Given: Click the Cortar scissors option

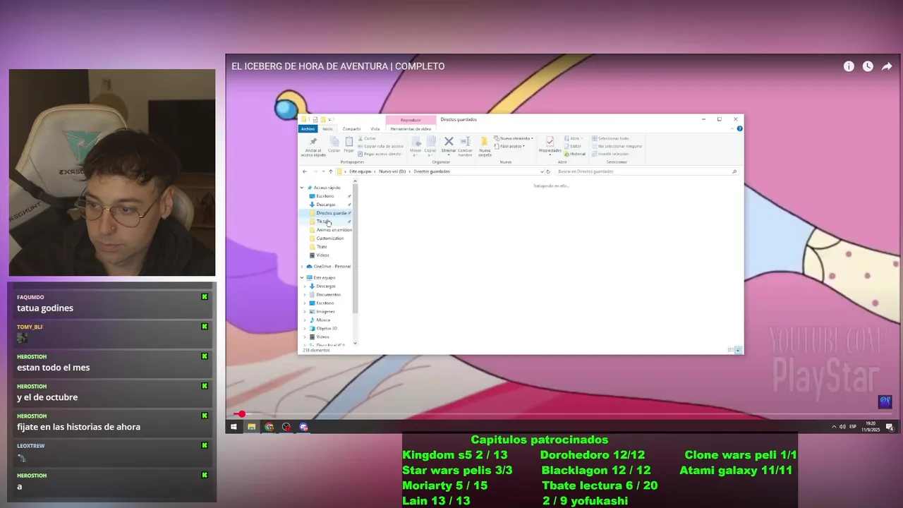Looking at the screenshot, I should [x=367, y=138].
